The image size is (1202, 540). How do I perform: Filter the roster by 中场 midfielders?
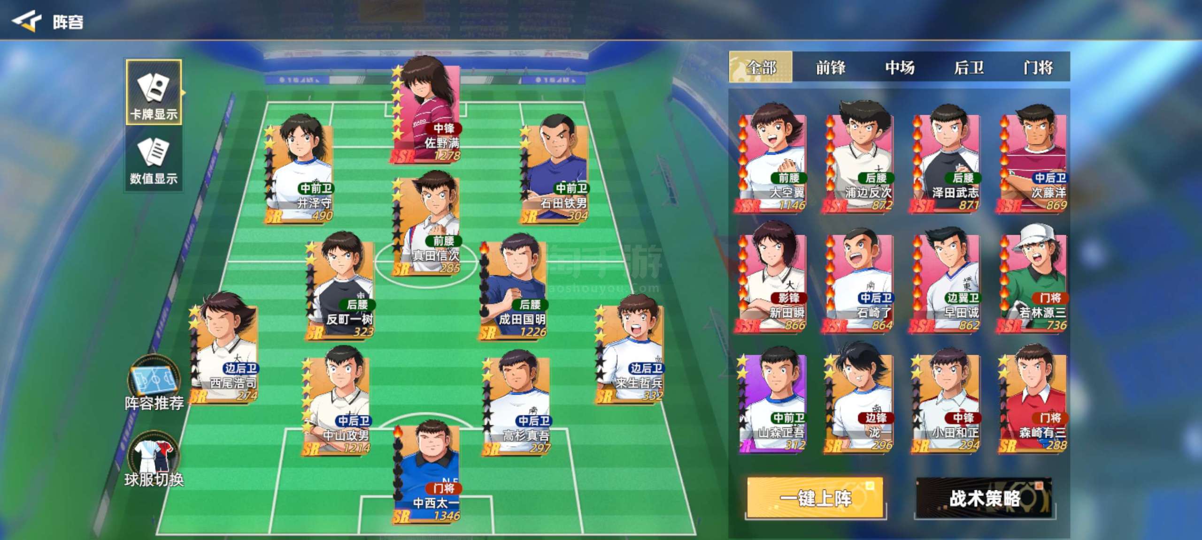[899, 67]
